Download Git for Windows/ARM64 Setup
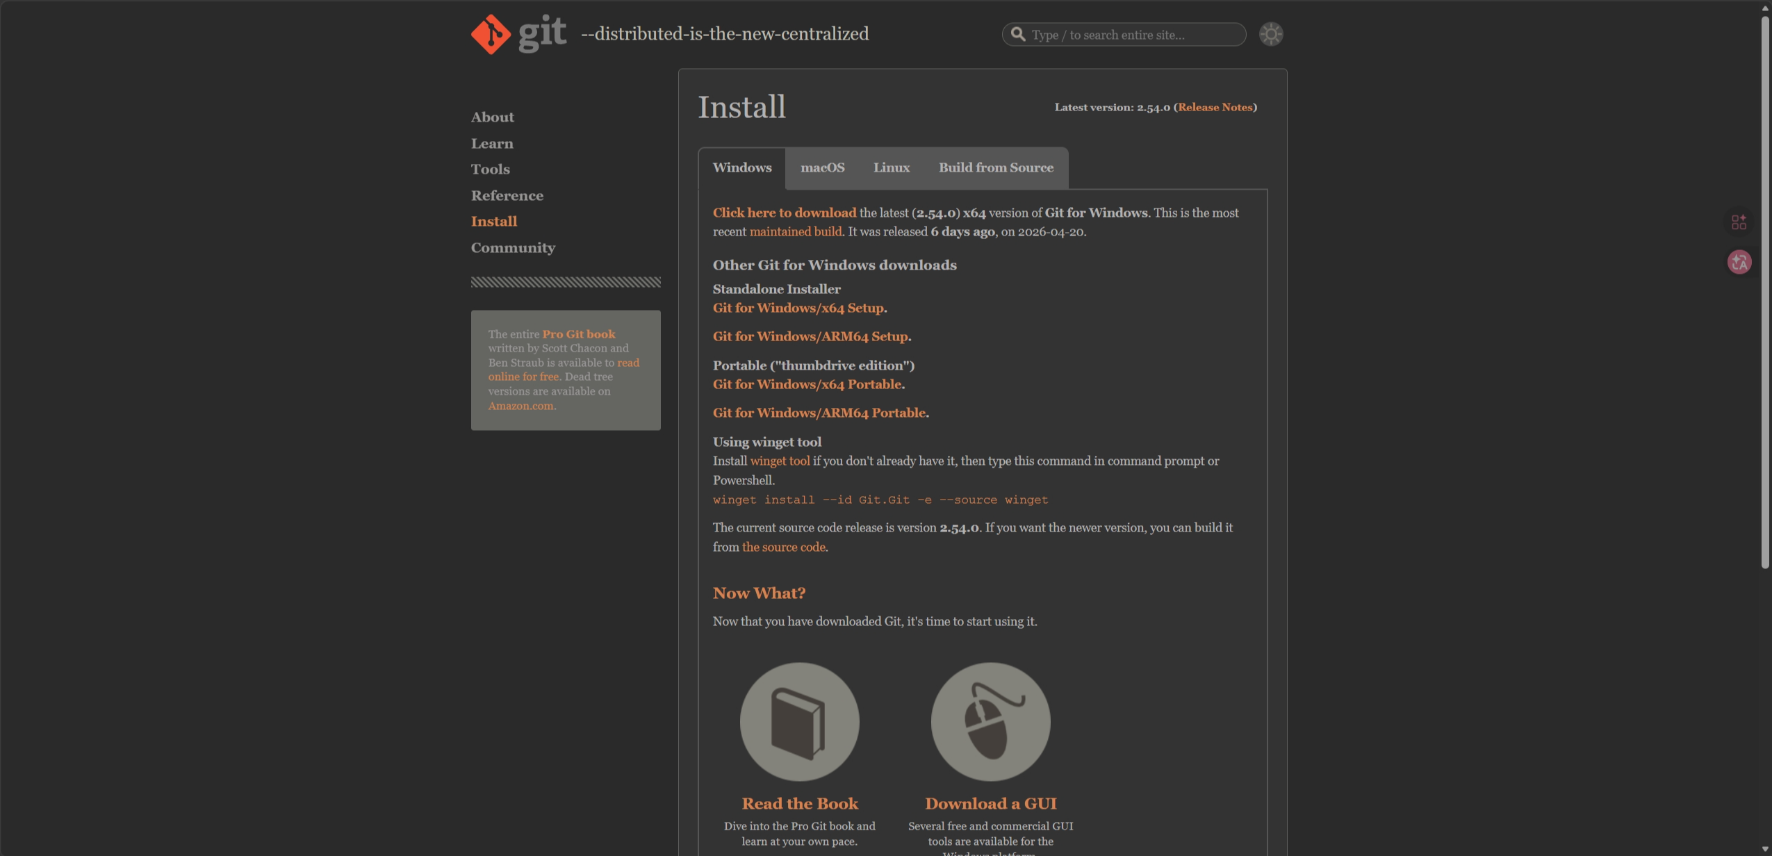Screen dimensions: 1772x856 tap(810, 336)
